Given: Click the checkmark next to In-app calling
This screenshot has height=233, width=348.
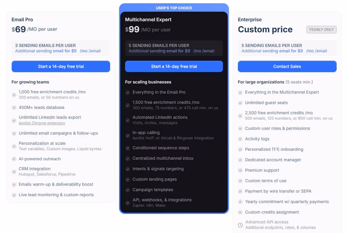Looking at the screenshot, I should point(127,135).
